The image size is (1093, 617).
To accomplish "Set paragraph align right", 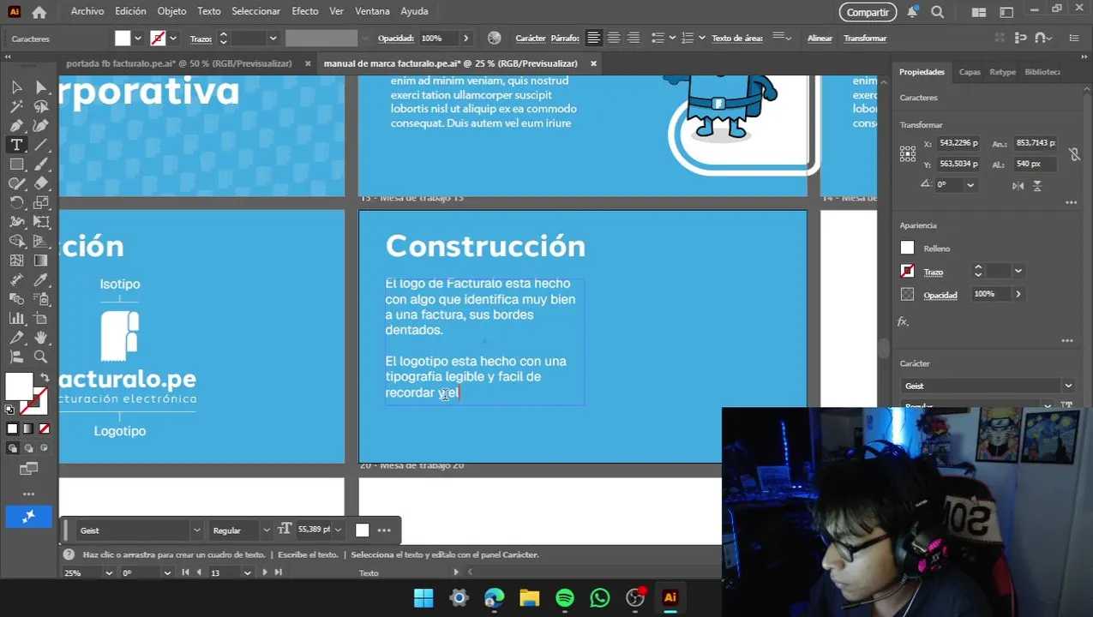I will [x=634, y=38].
